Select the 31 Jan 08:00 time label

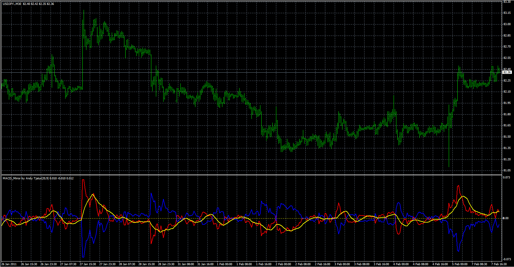(186, 264)
